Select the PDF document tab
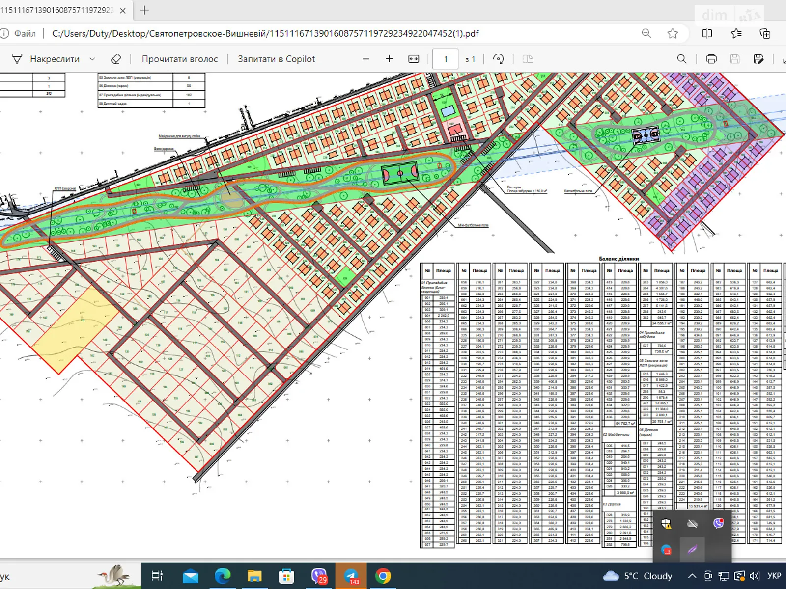The image size is (786, 589). pyautogui.click(x=58, y=10)
